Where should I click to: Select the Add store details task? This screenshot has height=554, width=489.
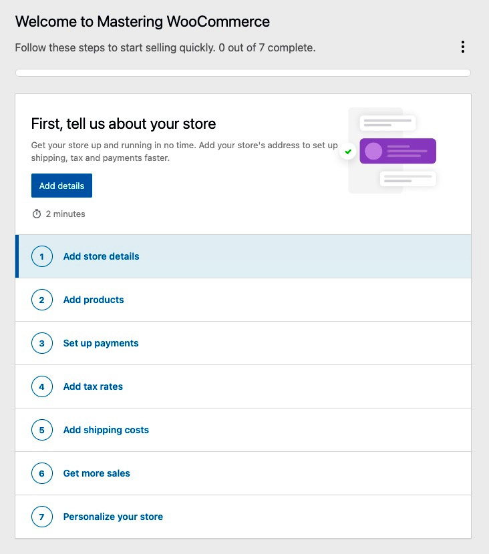[243, 256]
